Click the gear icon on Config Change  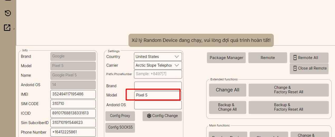pos(149,116)
